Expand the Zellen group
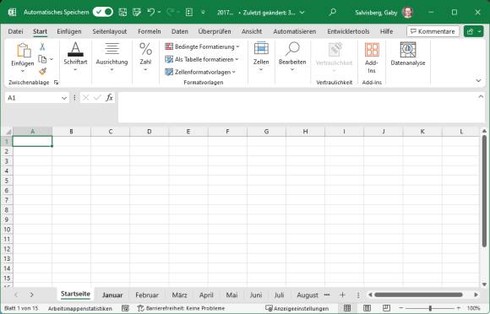490x314 pixels. 261,57
